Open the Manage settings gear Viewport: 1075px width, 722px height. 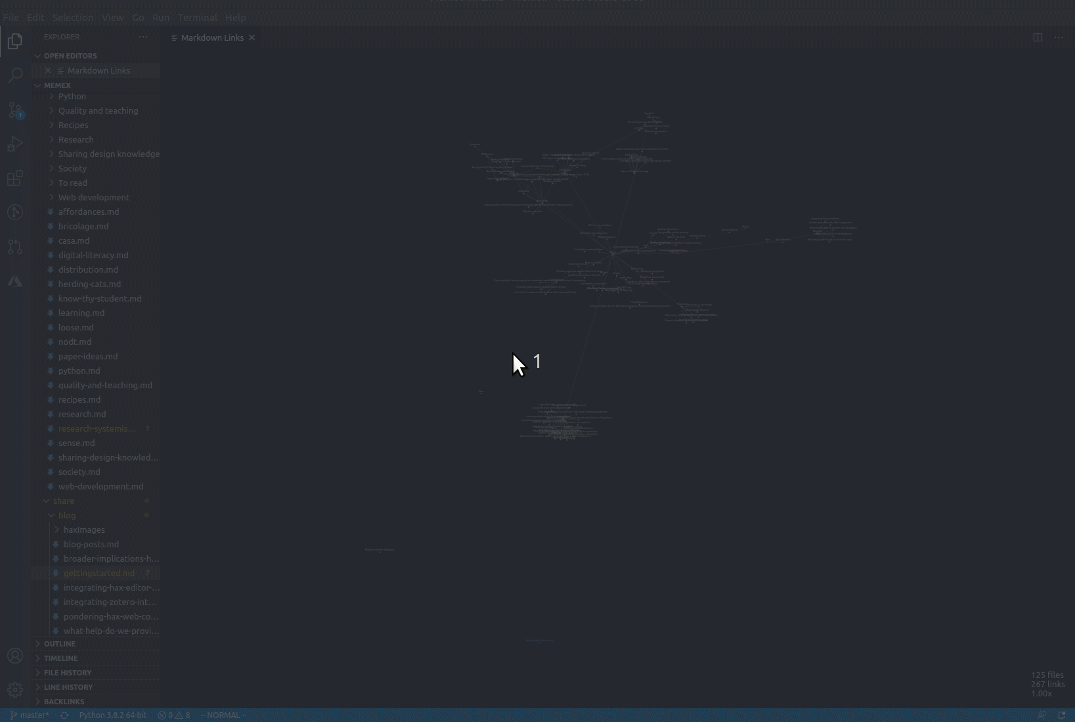click(x=15, y=689)
